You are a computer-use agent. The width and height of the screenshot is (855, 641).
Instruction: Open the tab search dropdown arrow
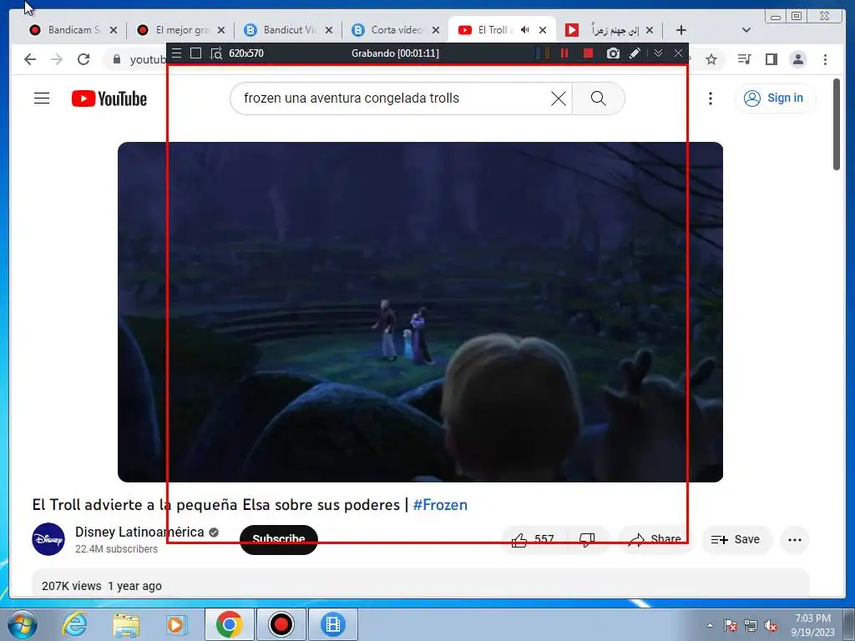click(x=746, y=30)
